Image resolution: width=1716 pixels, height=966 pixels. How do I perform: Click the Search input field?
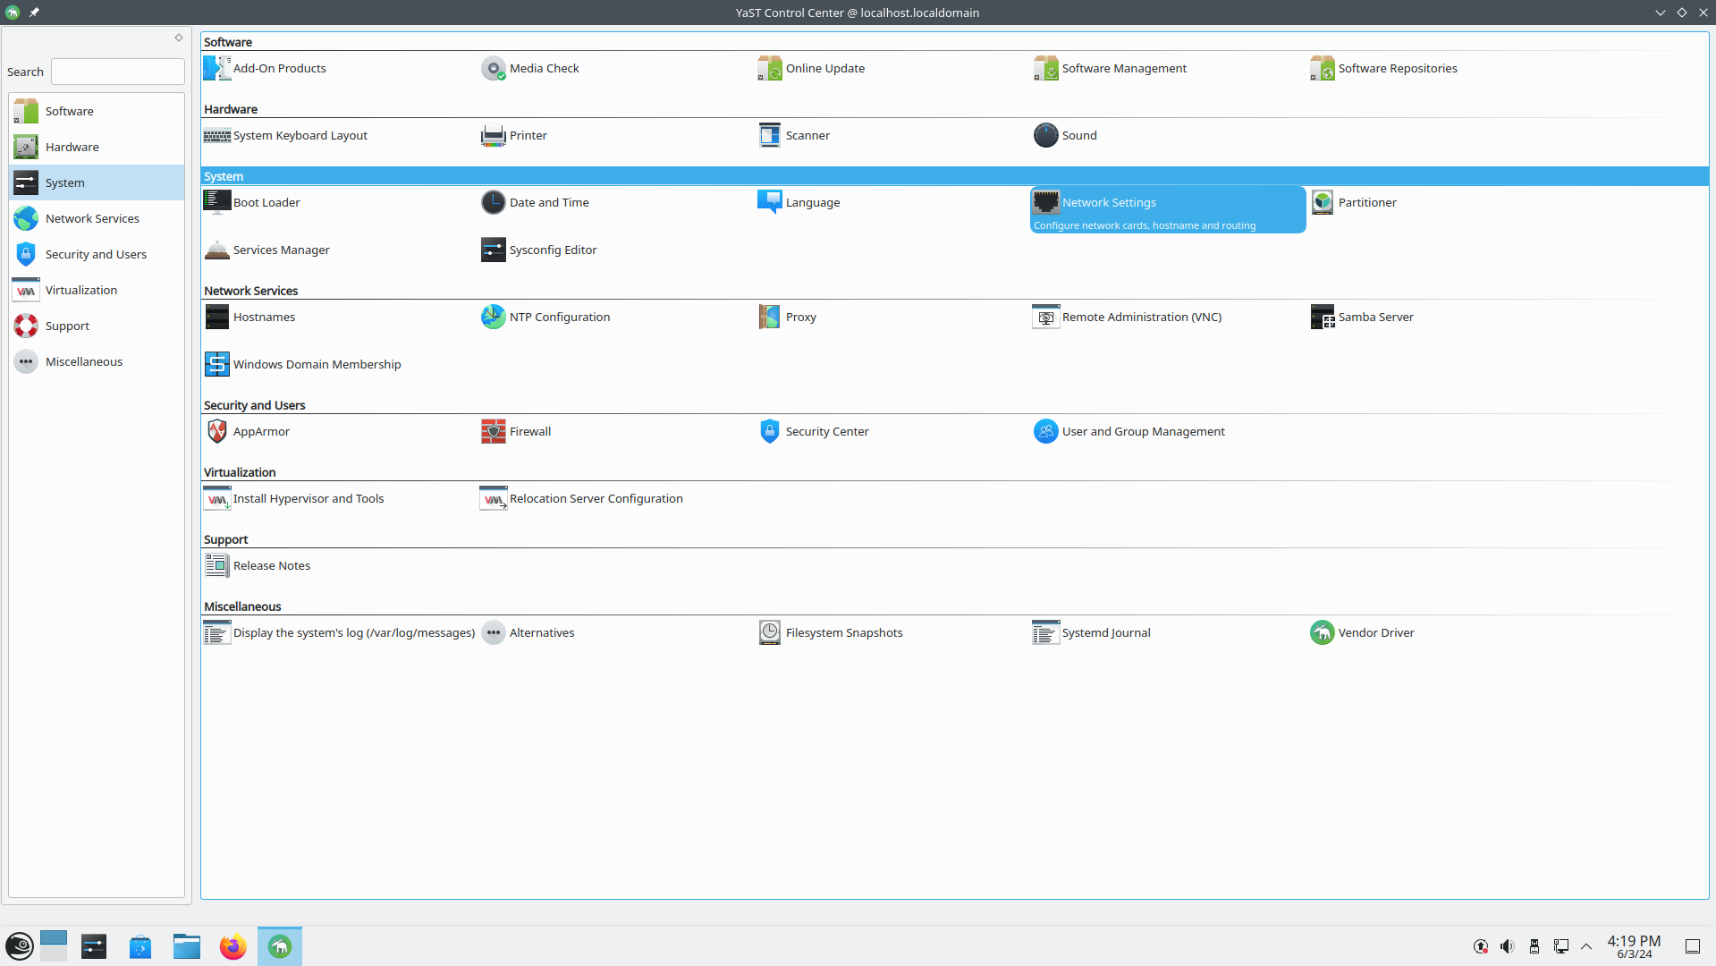coord(118,72)
